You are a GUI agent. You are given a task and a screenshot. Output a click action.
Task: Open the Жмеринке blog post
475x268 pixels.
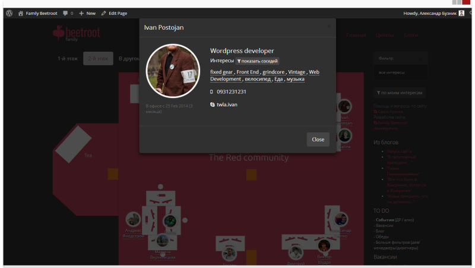[406, 185]
